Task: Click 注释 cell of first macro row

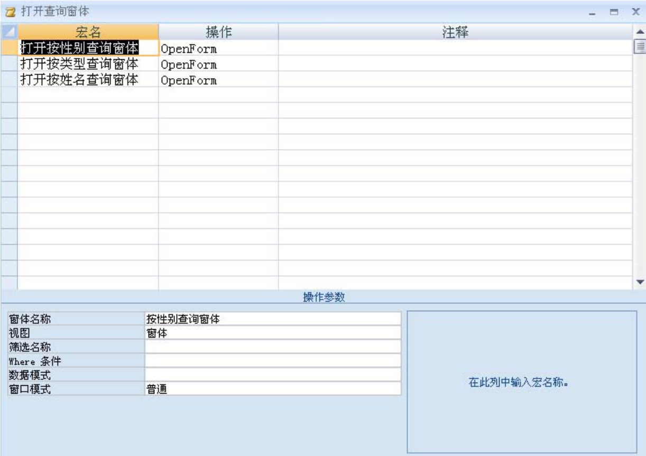Action: tap(455, 49)
